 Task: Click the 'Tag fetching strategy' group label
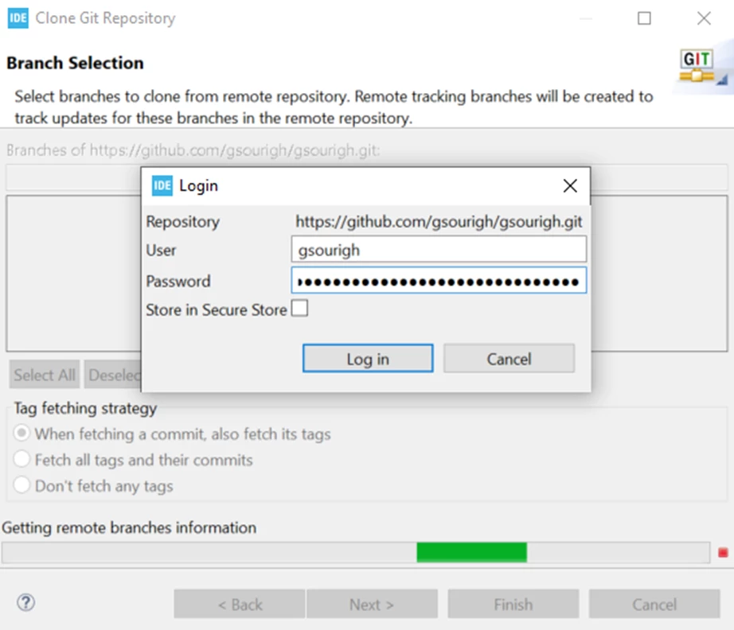[x=85, y=408]
